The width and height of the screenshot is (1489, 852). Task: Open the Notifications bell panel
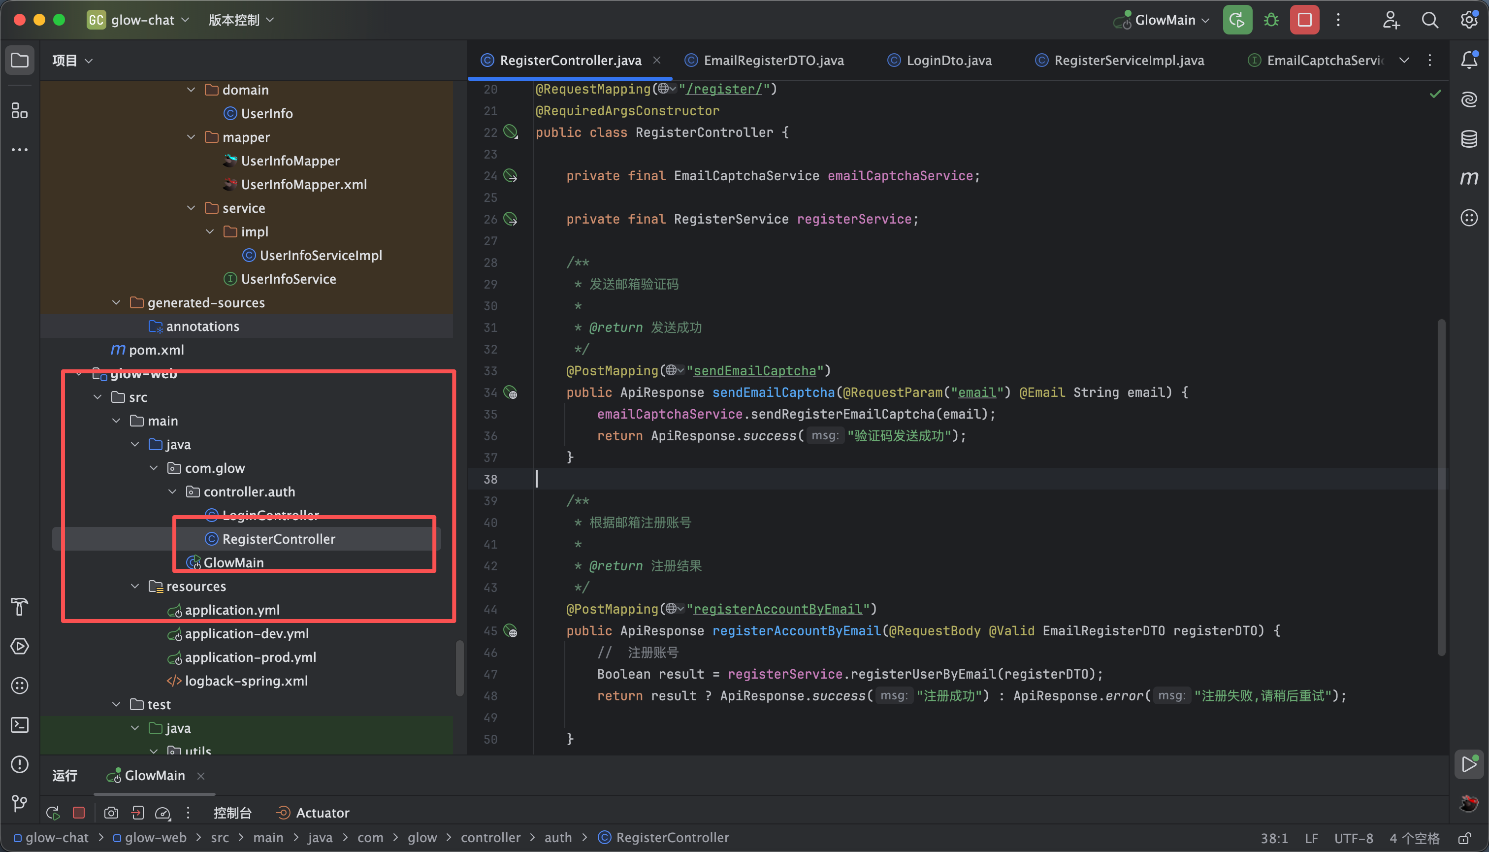pyautogui.click(x=1468, y=60)
